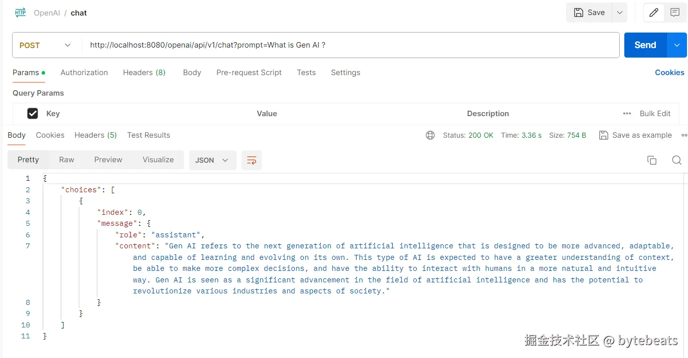Image resolution: width=688 pixels, height=358 pixels.
Task: Click the Status 200 OK text
Action: click(x=468, y=135)
